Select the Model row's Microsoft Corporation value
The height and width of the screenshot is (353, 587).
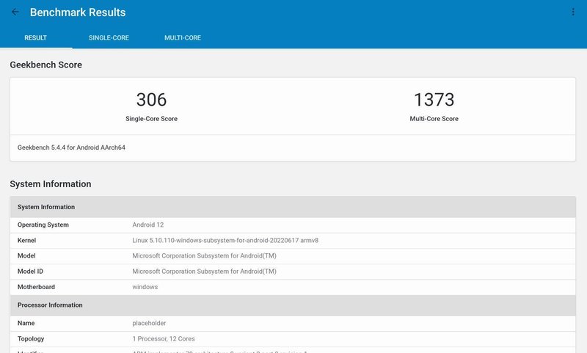[x=204, y=255]
